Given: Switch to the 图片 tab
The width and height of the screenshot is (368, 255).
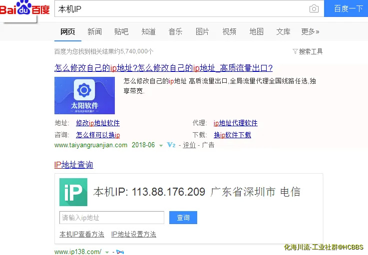Looking at the screenshot, I should pos(202,31).
